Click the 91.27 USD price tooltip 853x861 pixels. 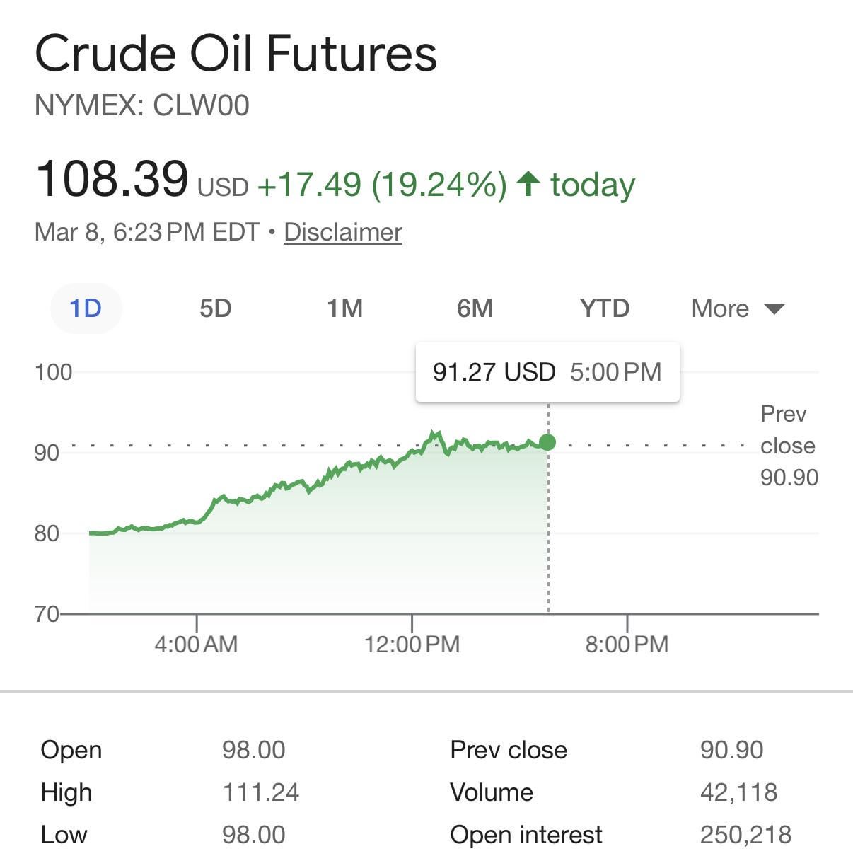(547, 372)
